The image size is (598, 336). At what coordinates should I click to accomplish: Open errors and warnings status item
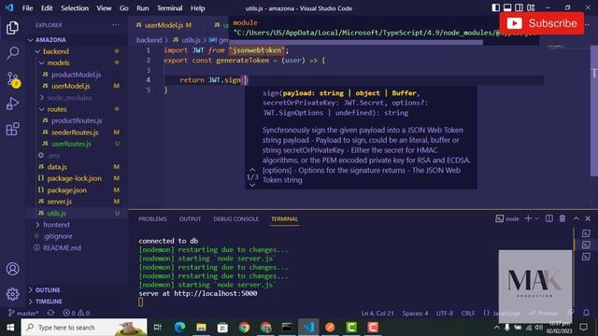tap(76, 314)
